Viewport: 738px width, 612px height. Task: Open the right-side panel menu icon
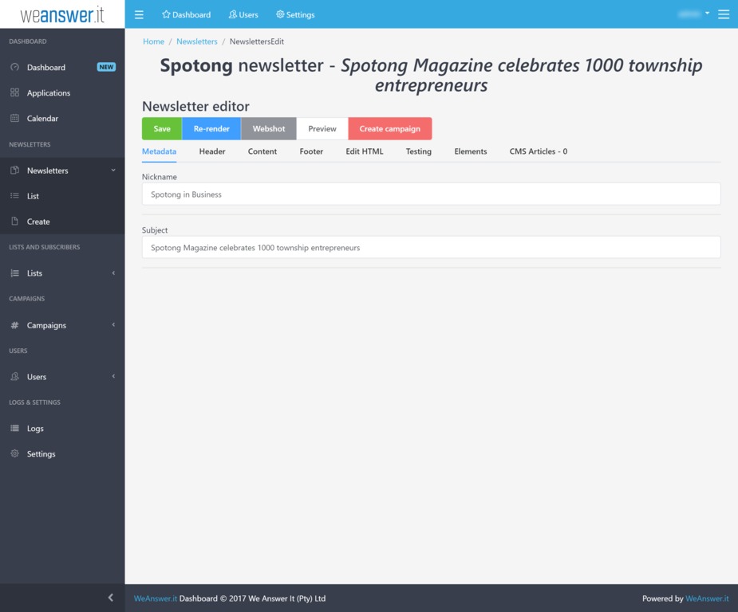click(723, 14)
